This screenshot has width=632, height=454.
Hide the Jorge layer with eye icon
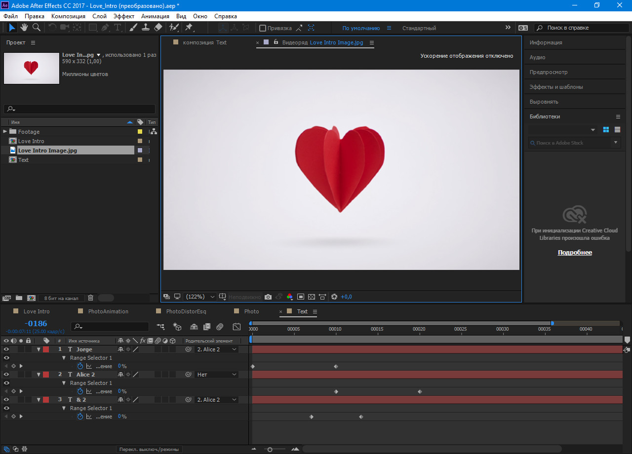(6, 349)
